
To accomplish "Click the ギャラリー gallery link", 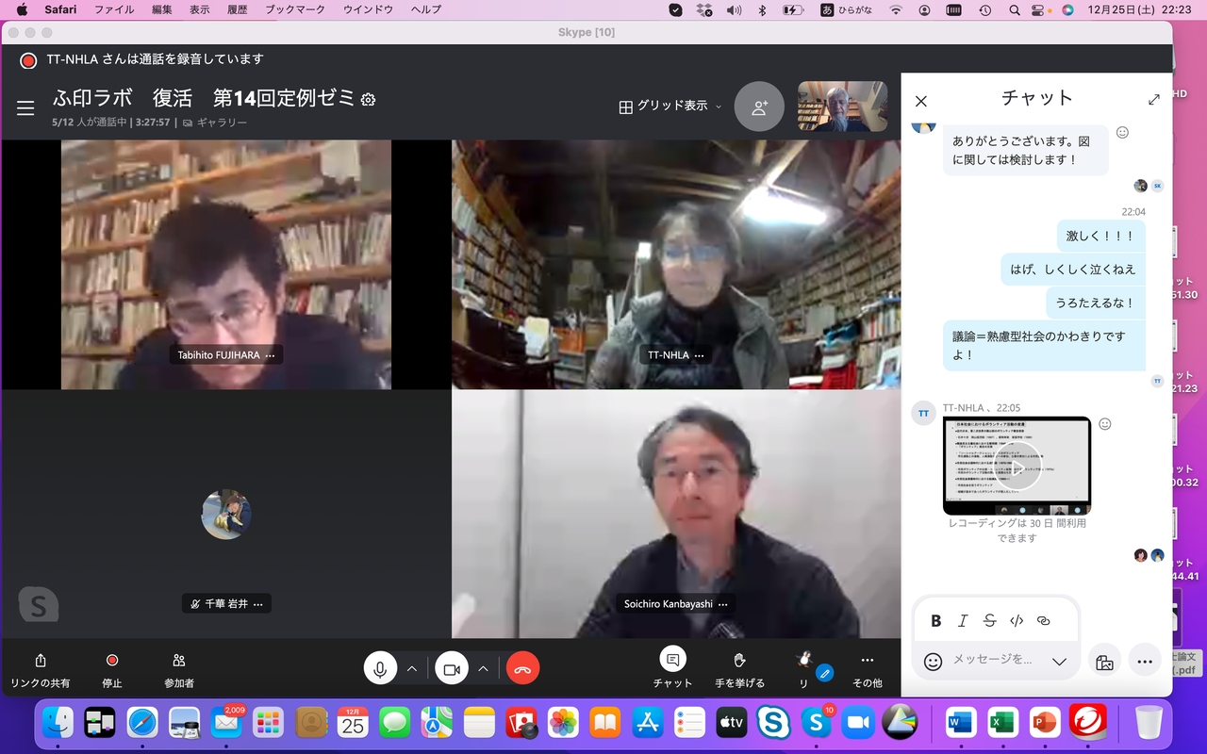I will click(x=215, y=123).
